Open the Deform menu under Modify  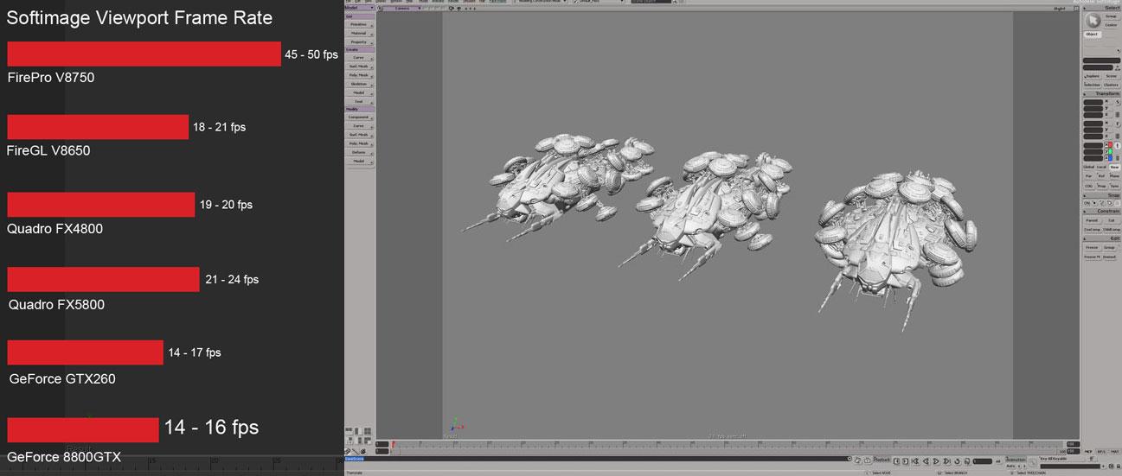coord(359,152)
